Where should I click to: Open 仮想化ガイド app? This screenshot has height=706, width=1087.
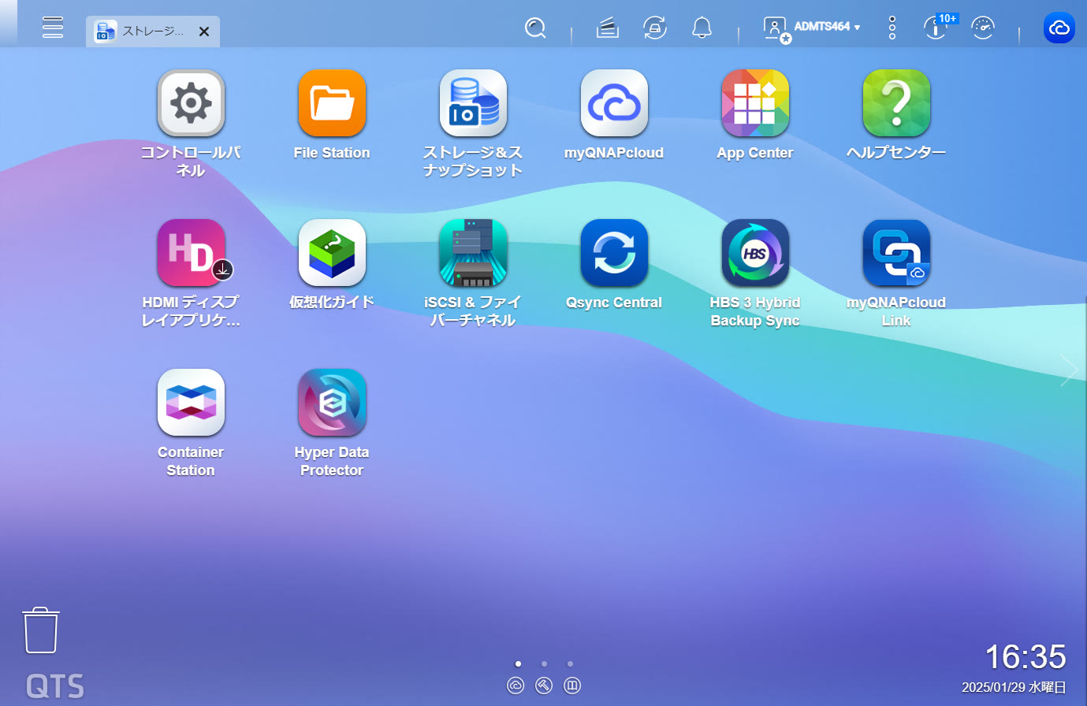332,253
